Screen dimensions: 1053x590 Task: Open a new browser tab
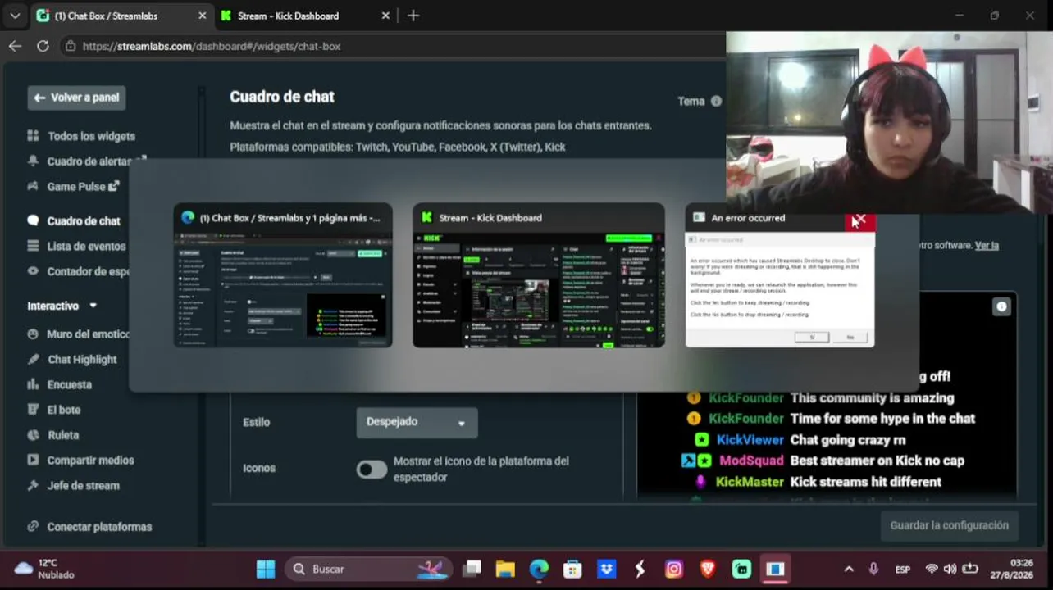tap(413, 16)
